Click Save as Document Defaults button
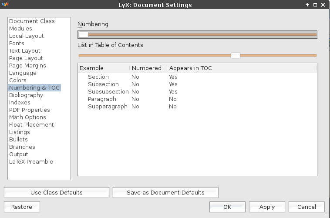Image resolution: width=330 pixels, height=218 pixels. [x=165, y=192]
